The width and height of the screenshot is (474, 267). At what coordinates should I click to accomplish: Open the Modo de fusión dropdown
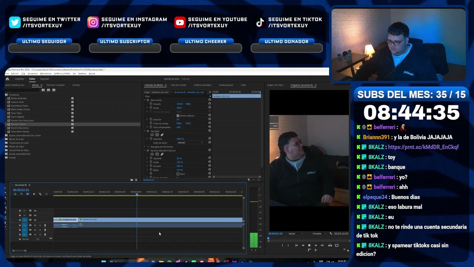[190, 143]
